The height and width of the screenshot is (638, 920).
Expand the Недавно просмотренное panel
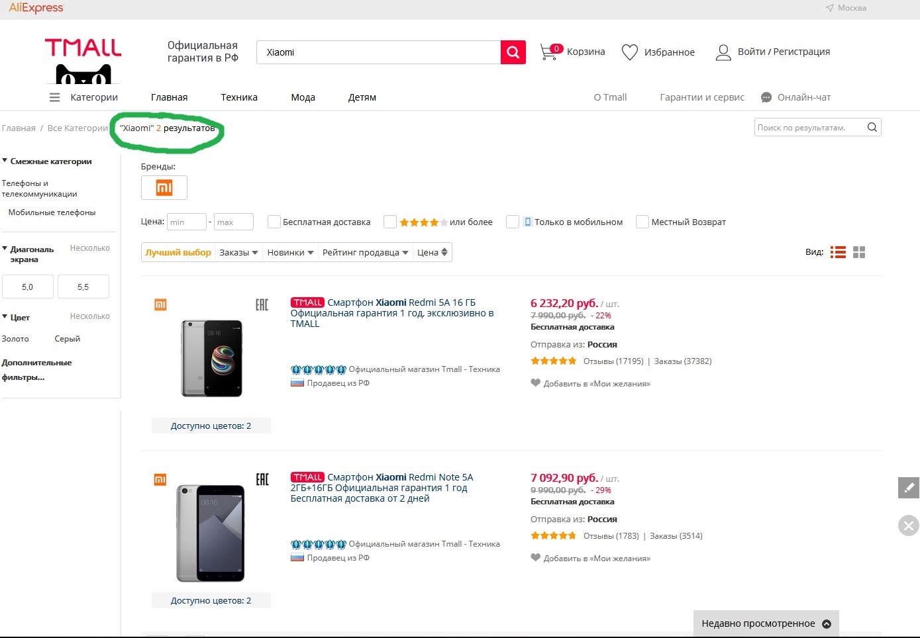tap(766, 623)
